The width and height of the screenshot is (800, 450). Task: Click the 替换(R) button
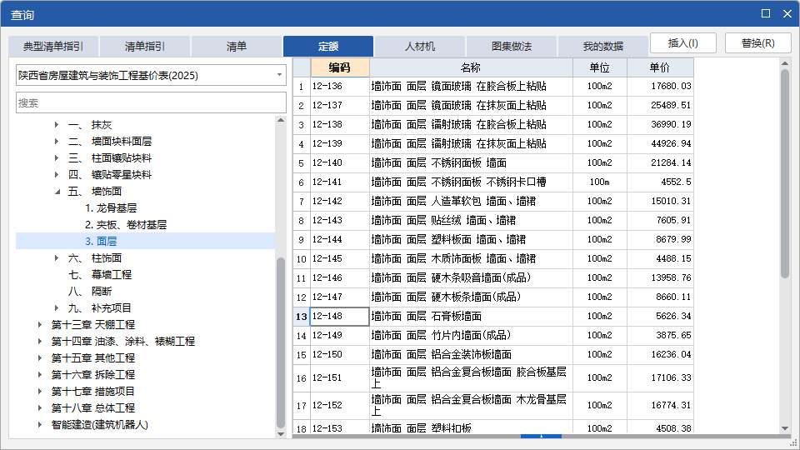point(758,43)
